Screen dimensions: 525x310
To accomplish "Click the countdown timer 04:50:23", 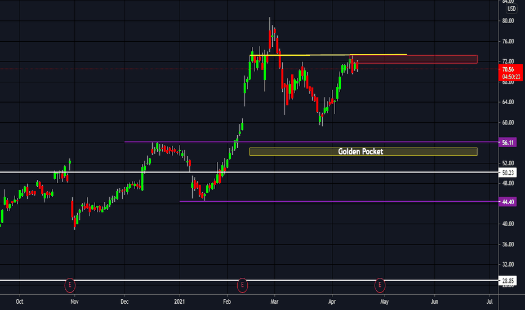I will pyautogui.click(x=511, y=77).
